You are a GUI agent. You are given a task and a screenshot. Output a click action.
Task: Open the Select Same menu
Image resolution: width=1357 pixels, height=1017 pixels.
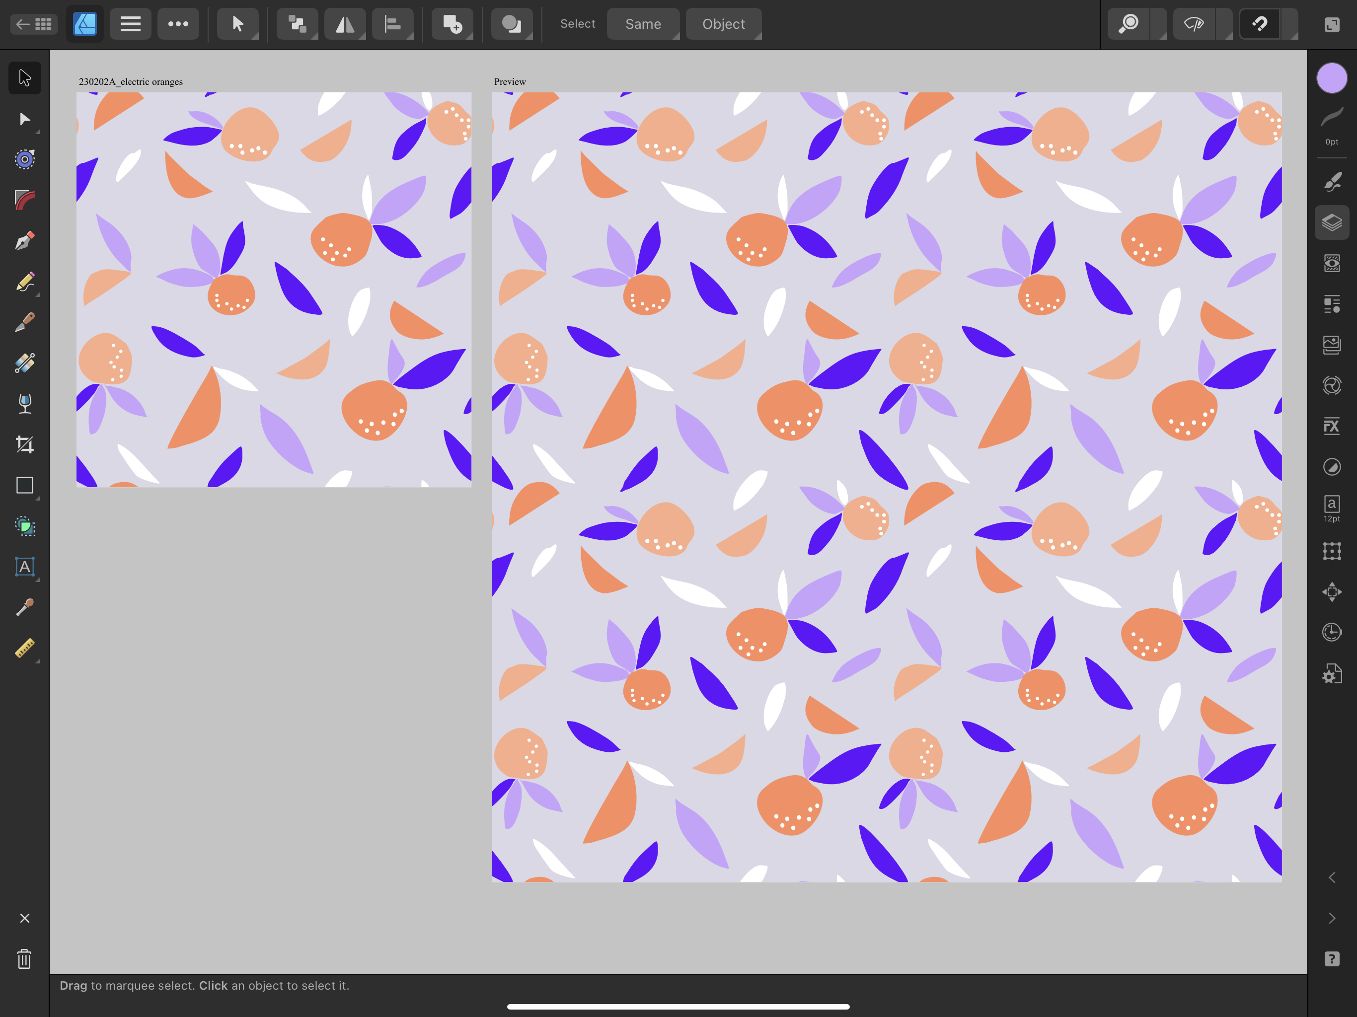(643, 24)
